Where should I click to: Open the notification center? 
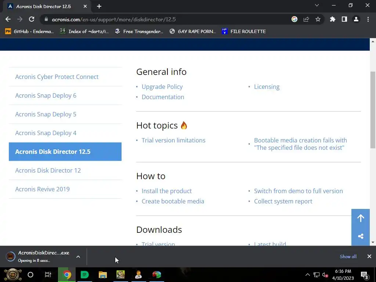pos(365,275)
